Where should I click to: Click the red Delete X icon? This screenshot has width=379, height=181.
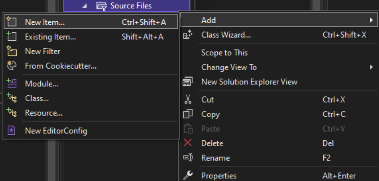click(x=188, y=143)
